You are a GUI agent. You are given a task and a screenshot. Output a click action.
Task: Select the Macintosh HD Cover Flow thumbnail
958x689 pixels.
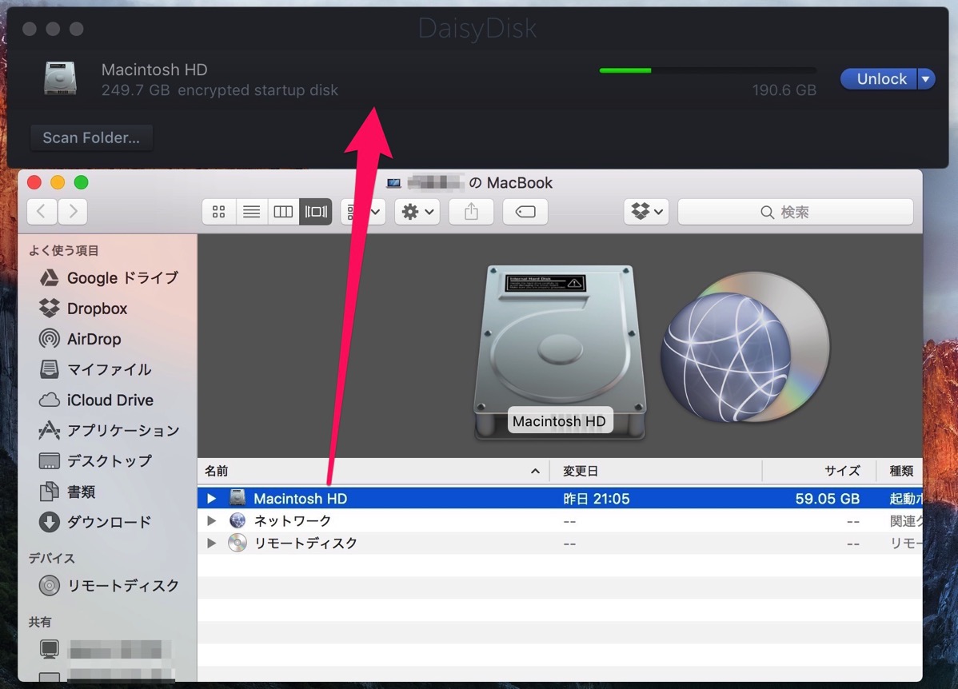pyautogui.click(x=560, y=352)
